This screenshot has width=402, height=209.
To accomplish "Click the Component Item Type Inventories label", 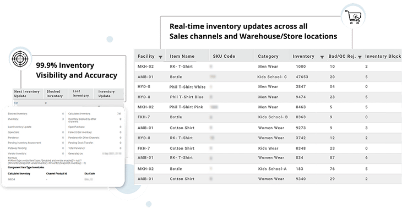I will click(26, 168).
